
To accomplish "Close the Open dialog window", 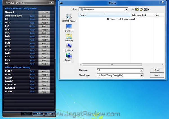I will [x=163, y=2].
